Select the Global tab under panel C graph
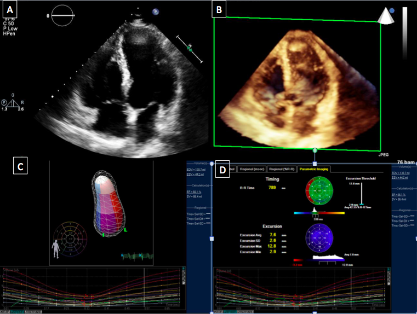Viewport: 417px width, 314px height. [5, 312]
